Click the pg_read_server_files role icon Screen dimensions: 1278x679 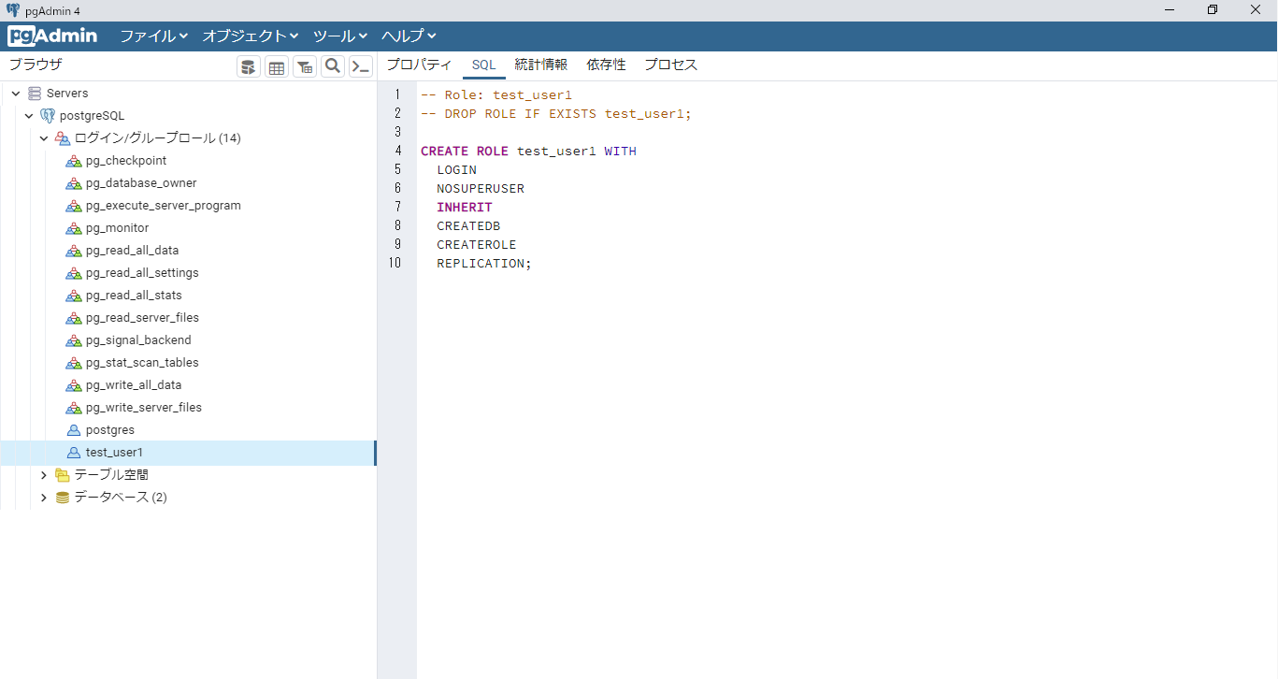click(x=74, y=318)
